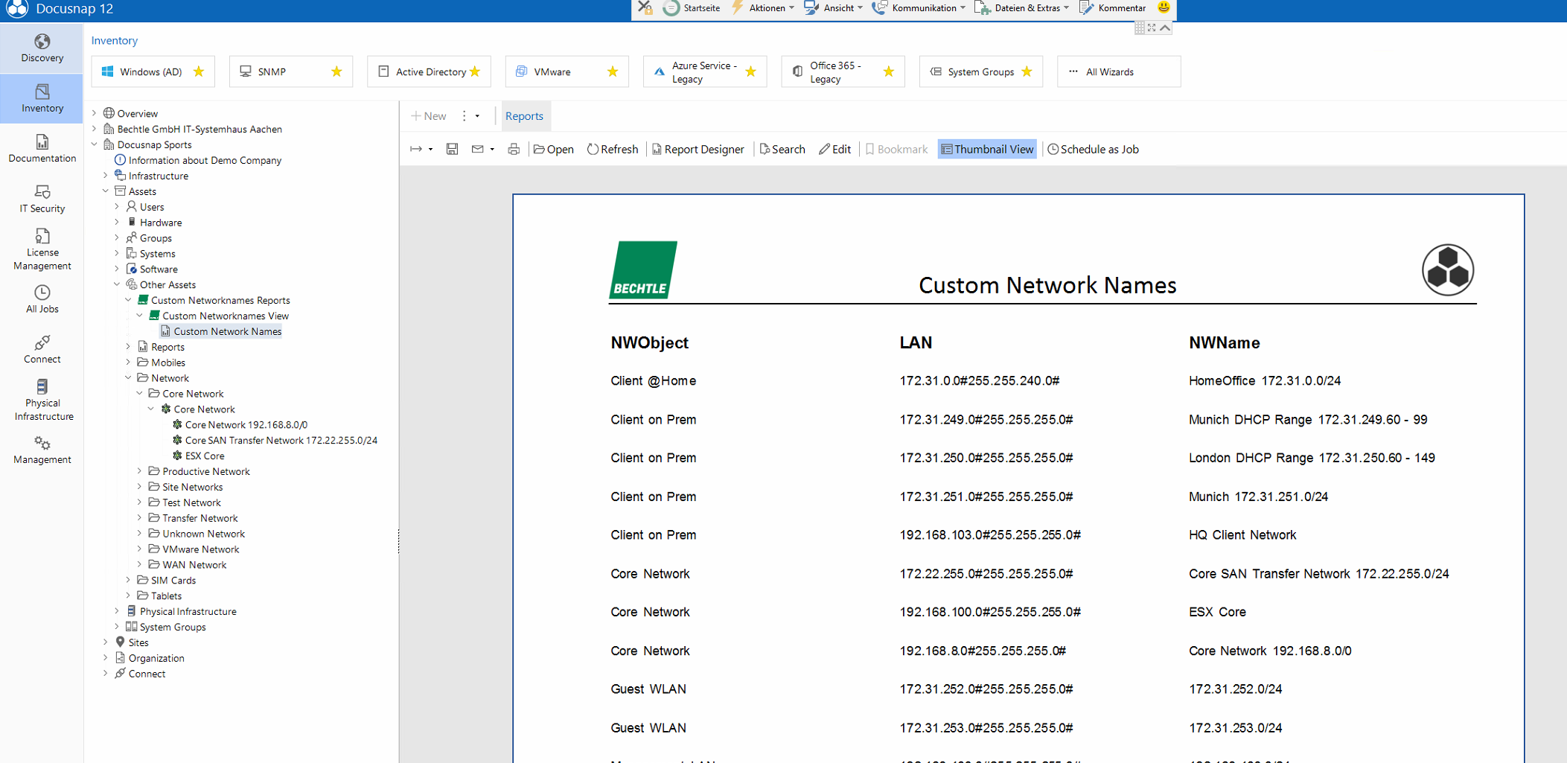Image resolution: width=1567 pixels, height=763 pixels.
Task: Open All Jobs in the sidebar
Action: [42, 299]
